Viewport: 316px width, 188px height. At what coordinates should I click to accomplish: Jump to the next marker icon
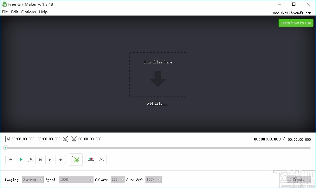(50, 159)
